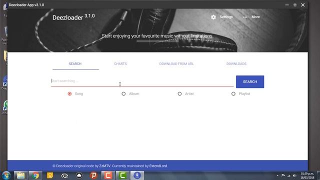
Task: Show hidden system tray icons
Action: (x=277, y=175)
